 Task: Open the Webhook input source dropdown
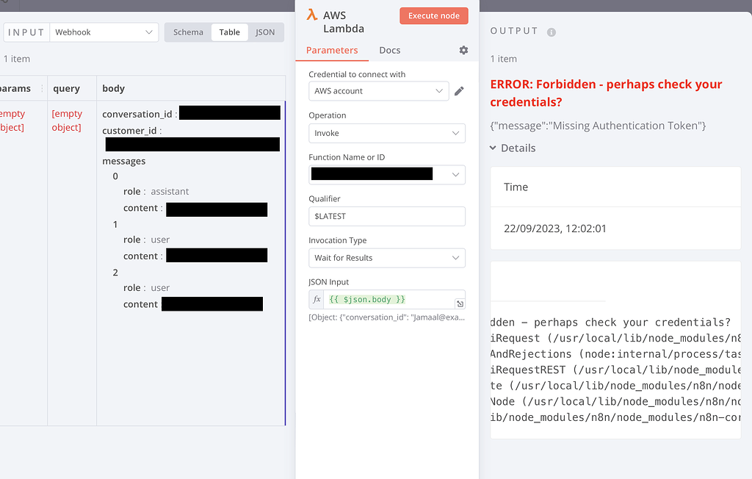pos(103,32)
